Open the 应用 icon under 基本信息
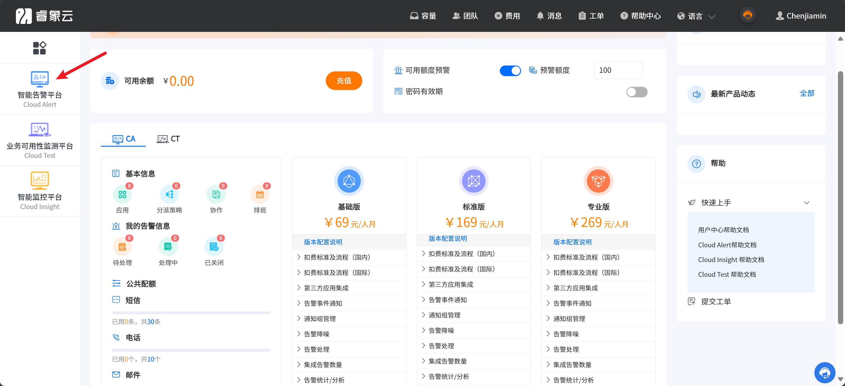Image resolution: width=845 pixels, height=386 pixels. tap(122, 195)
